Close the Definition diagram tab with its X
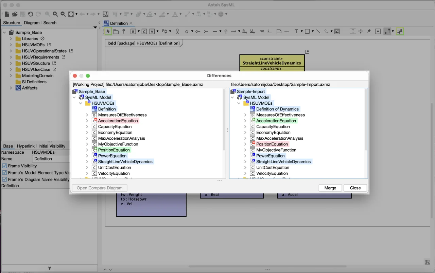Screen dimensions: 435x273 [x=131, y=23]
